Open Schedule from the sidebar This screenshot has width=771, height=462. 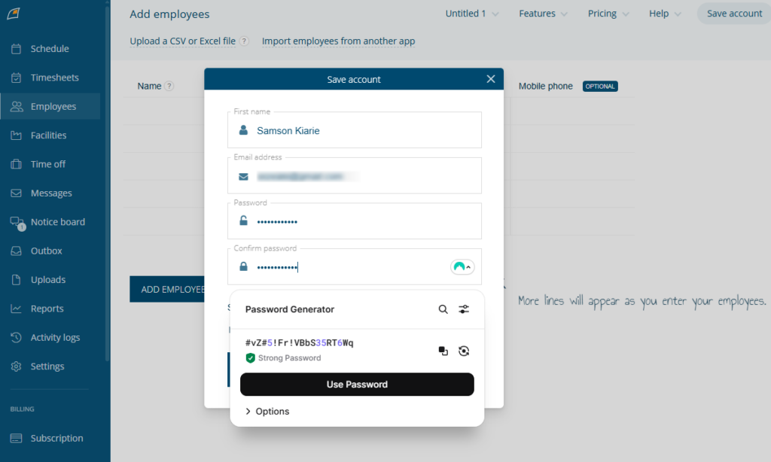(50, 49)
